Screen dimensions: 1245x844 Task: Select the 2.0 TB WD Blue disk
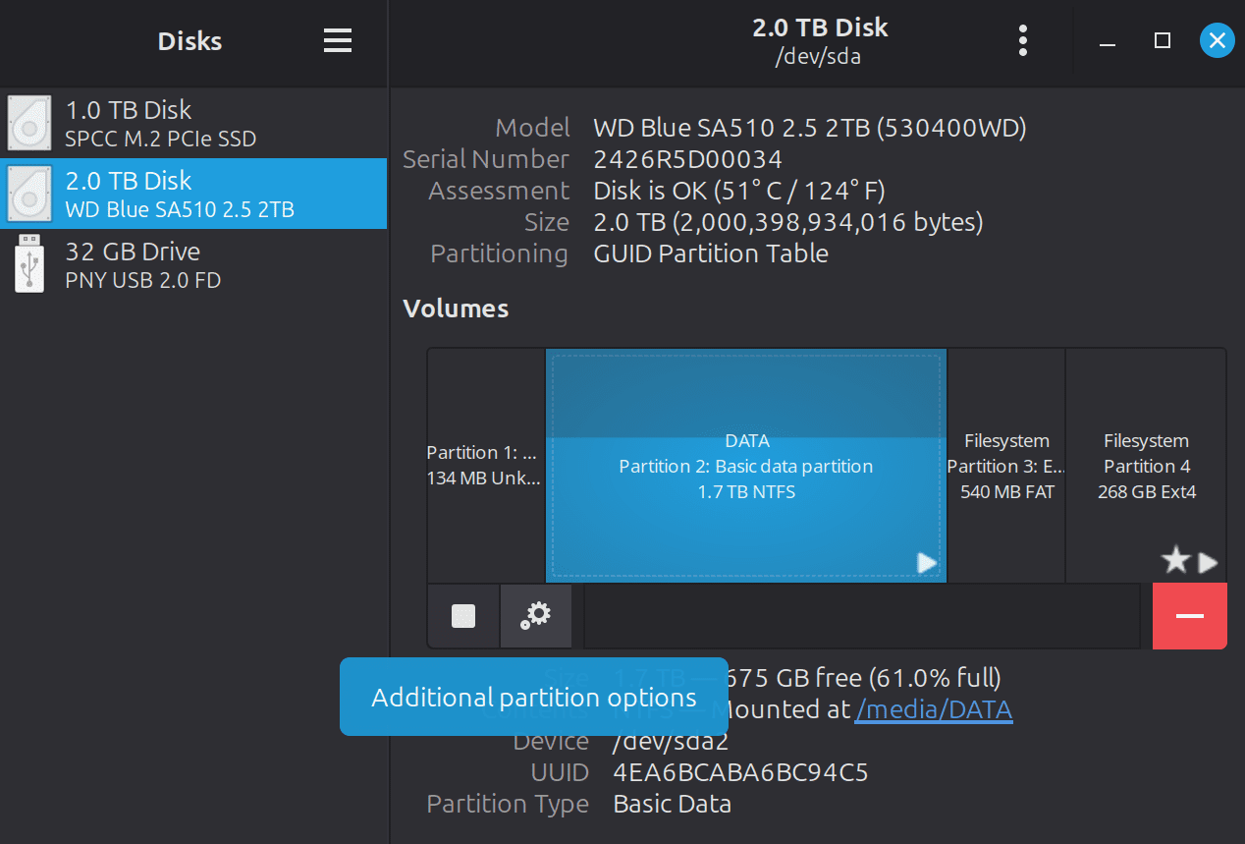[192, 194]
